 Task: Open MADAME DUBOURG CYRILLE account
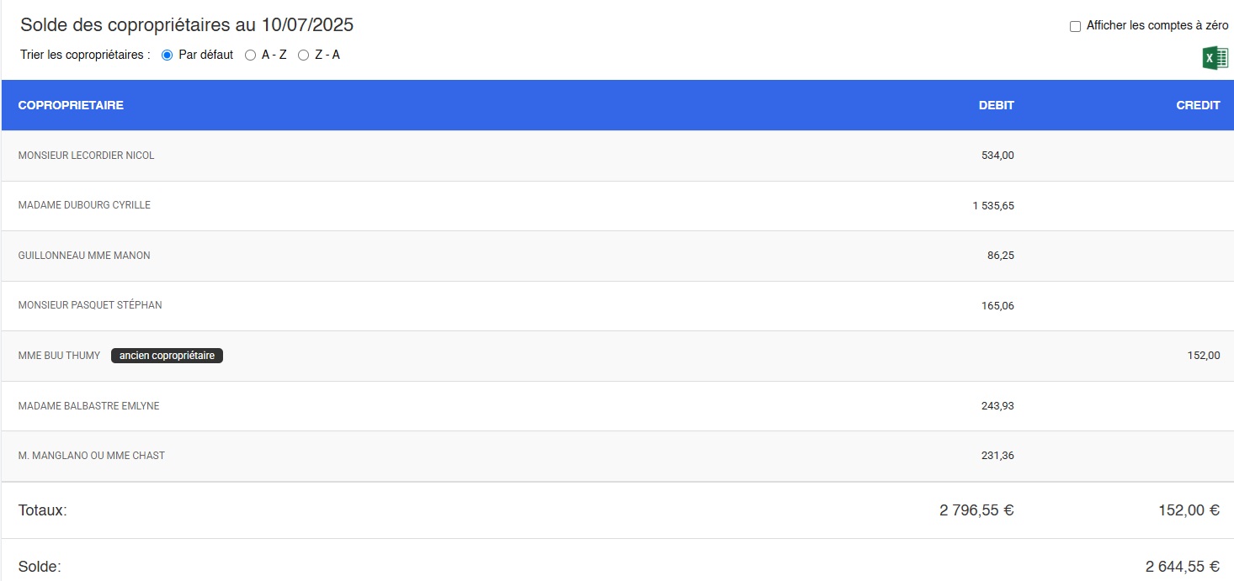[x=84, y=205]
